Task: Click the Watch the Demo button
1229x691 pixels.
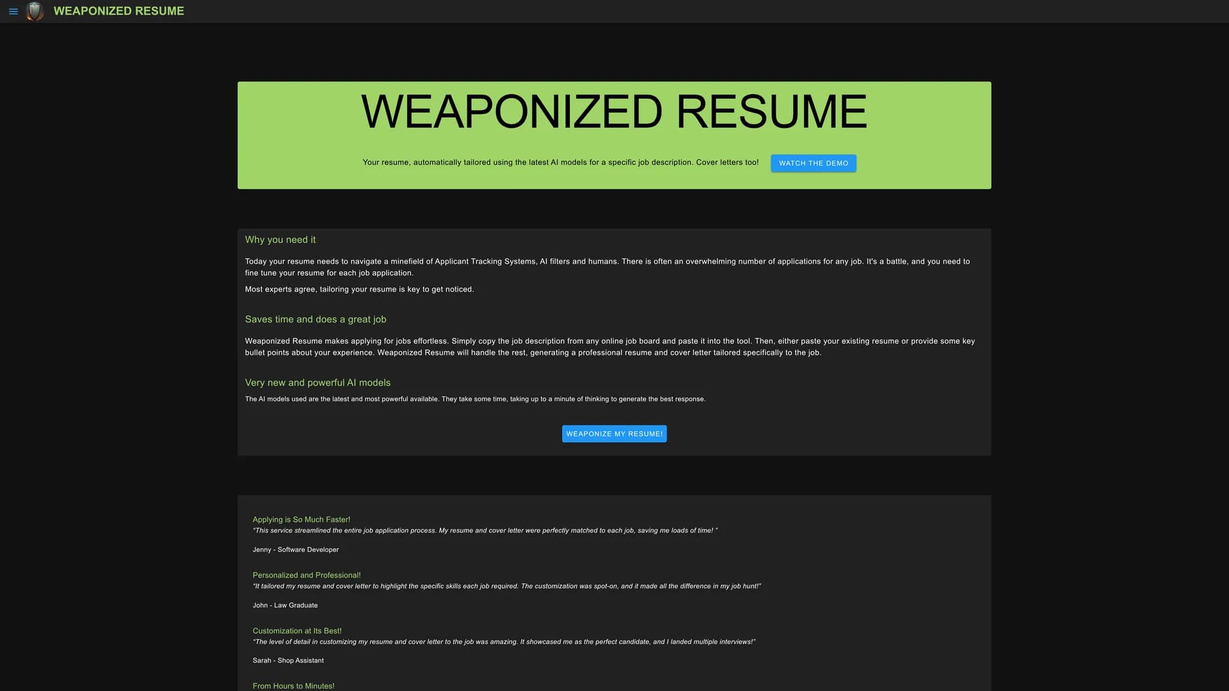Action: click(813, 163)
